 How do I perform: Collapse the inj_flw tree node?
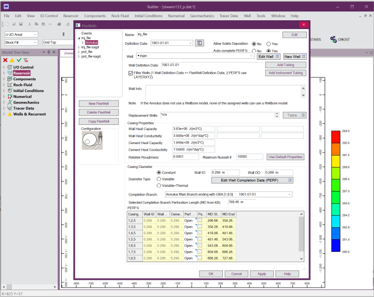point(79,38)
